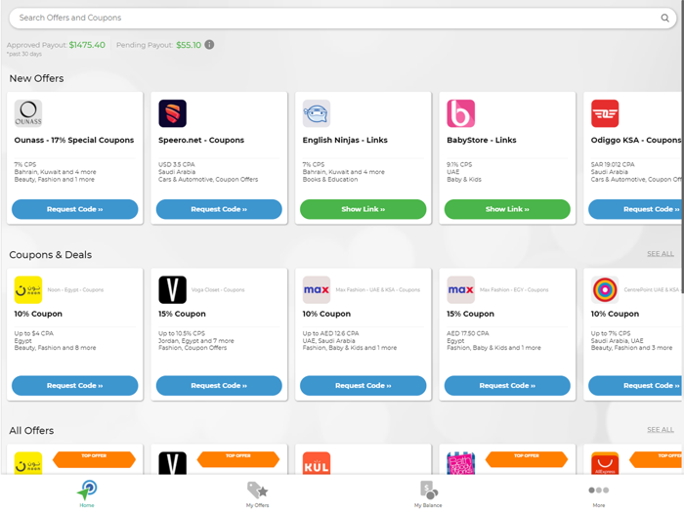Open the AliExpress logo in All Offers
The image size is (684, 513).
605,463
